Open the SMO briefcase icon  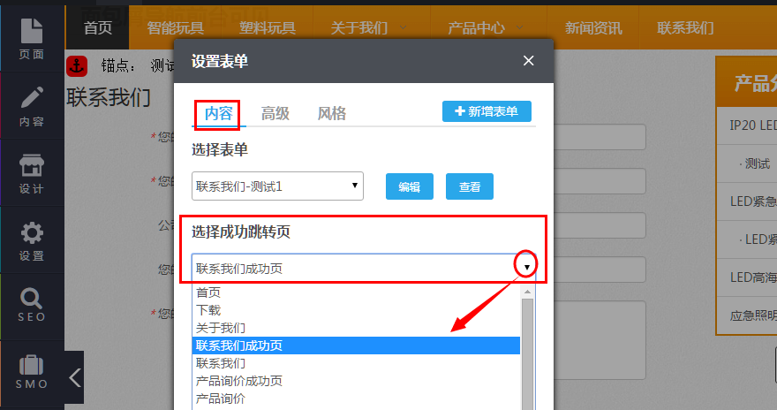(x=31, y=372)
